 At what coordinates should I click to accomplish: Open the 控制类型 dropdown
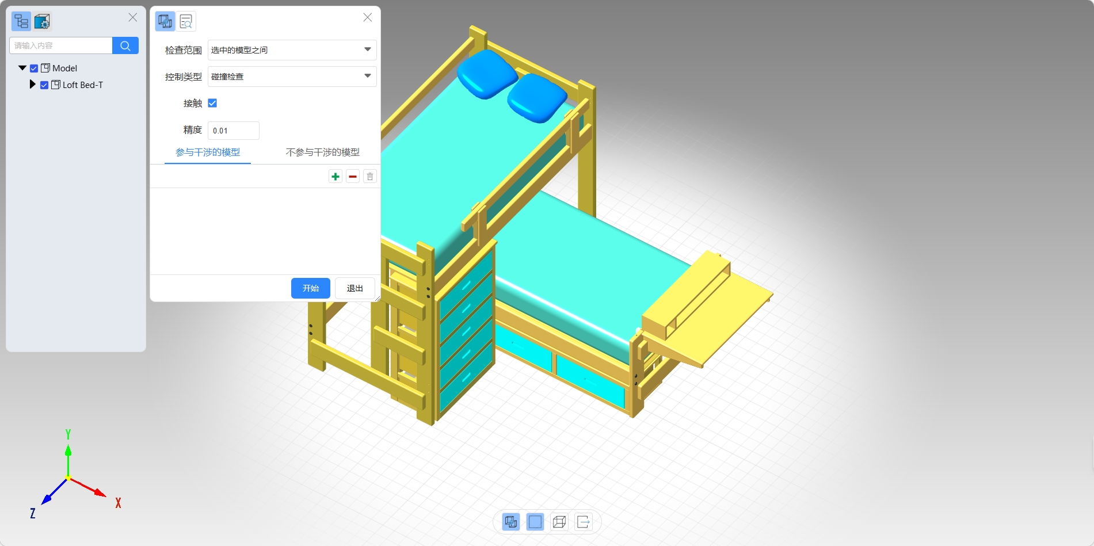click(x=292, y=77)
